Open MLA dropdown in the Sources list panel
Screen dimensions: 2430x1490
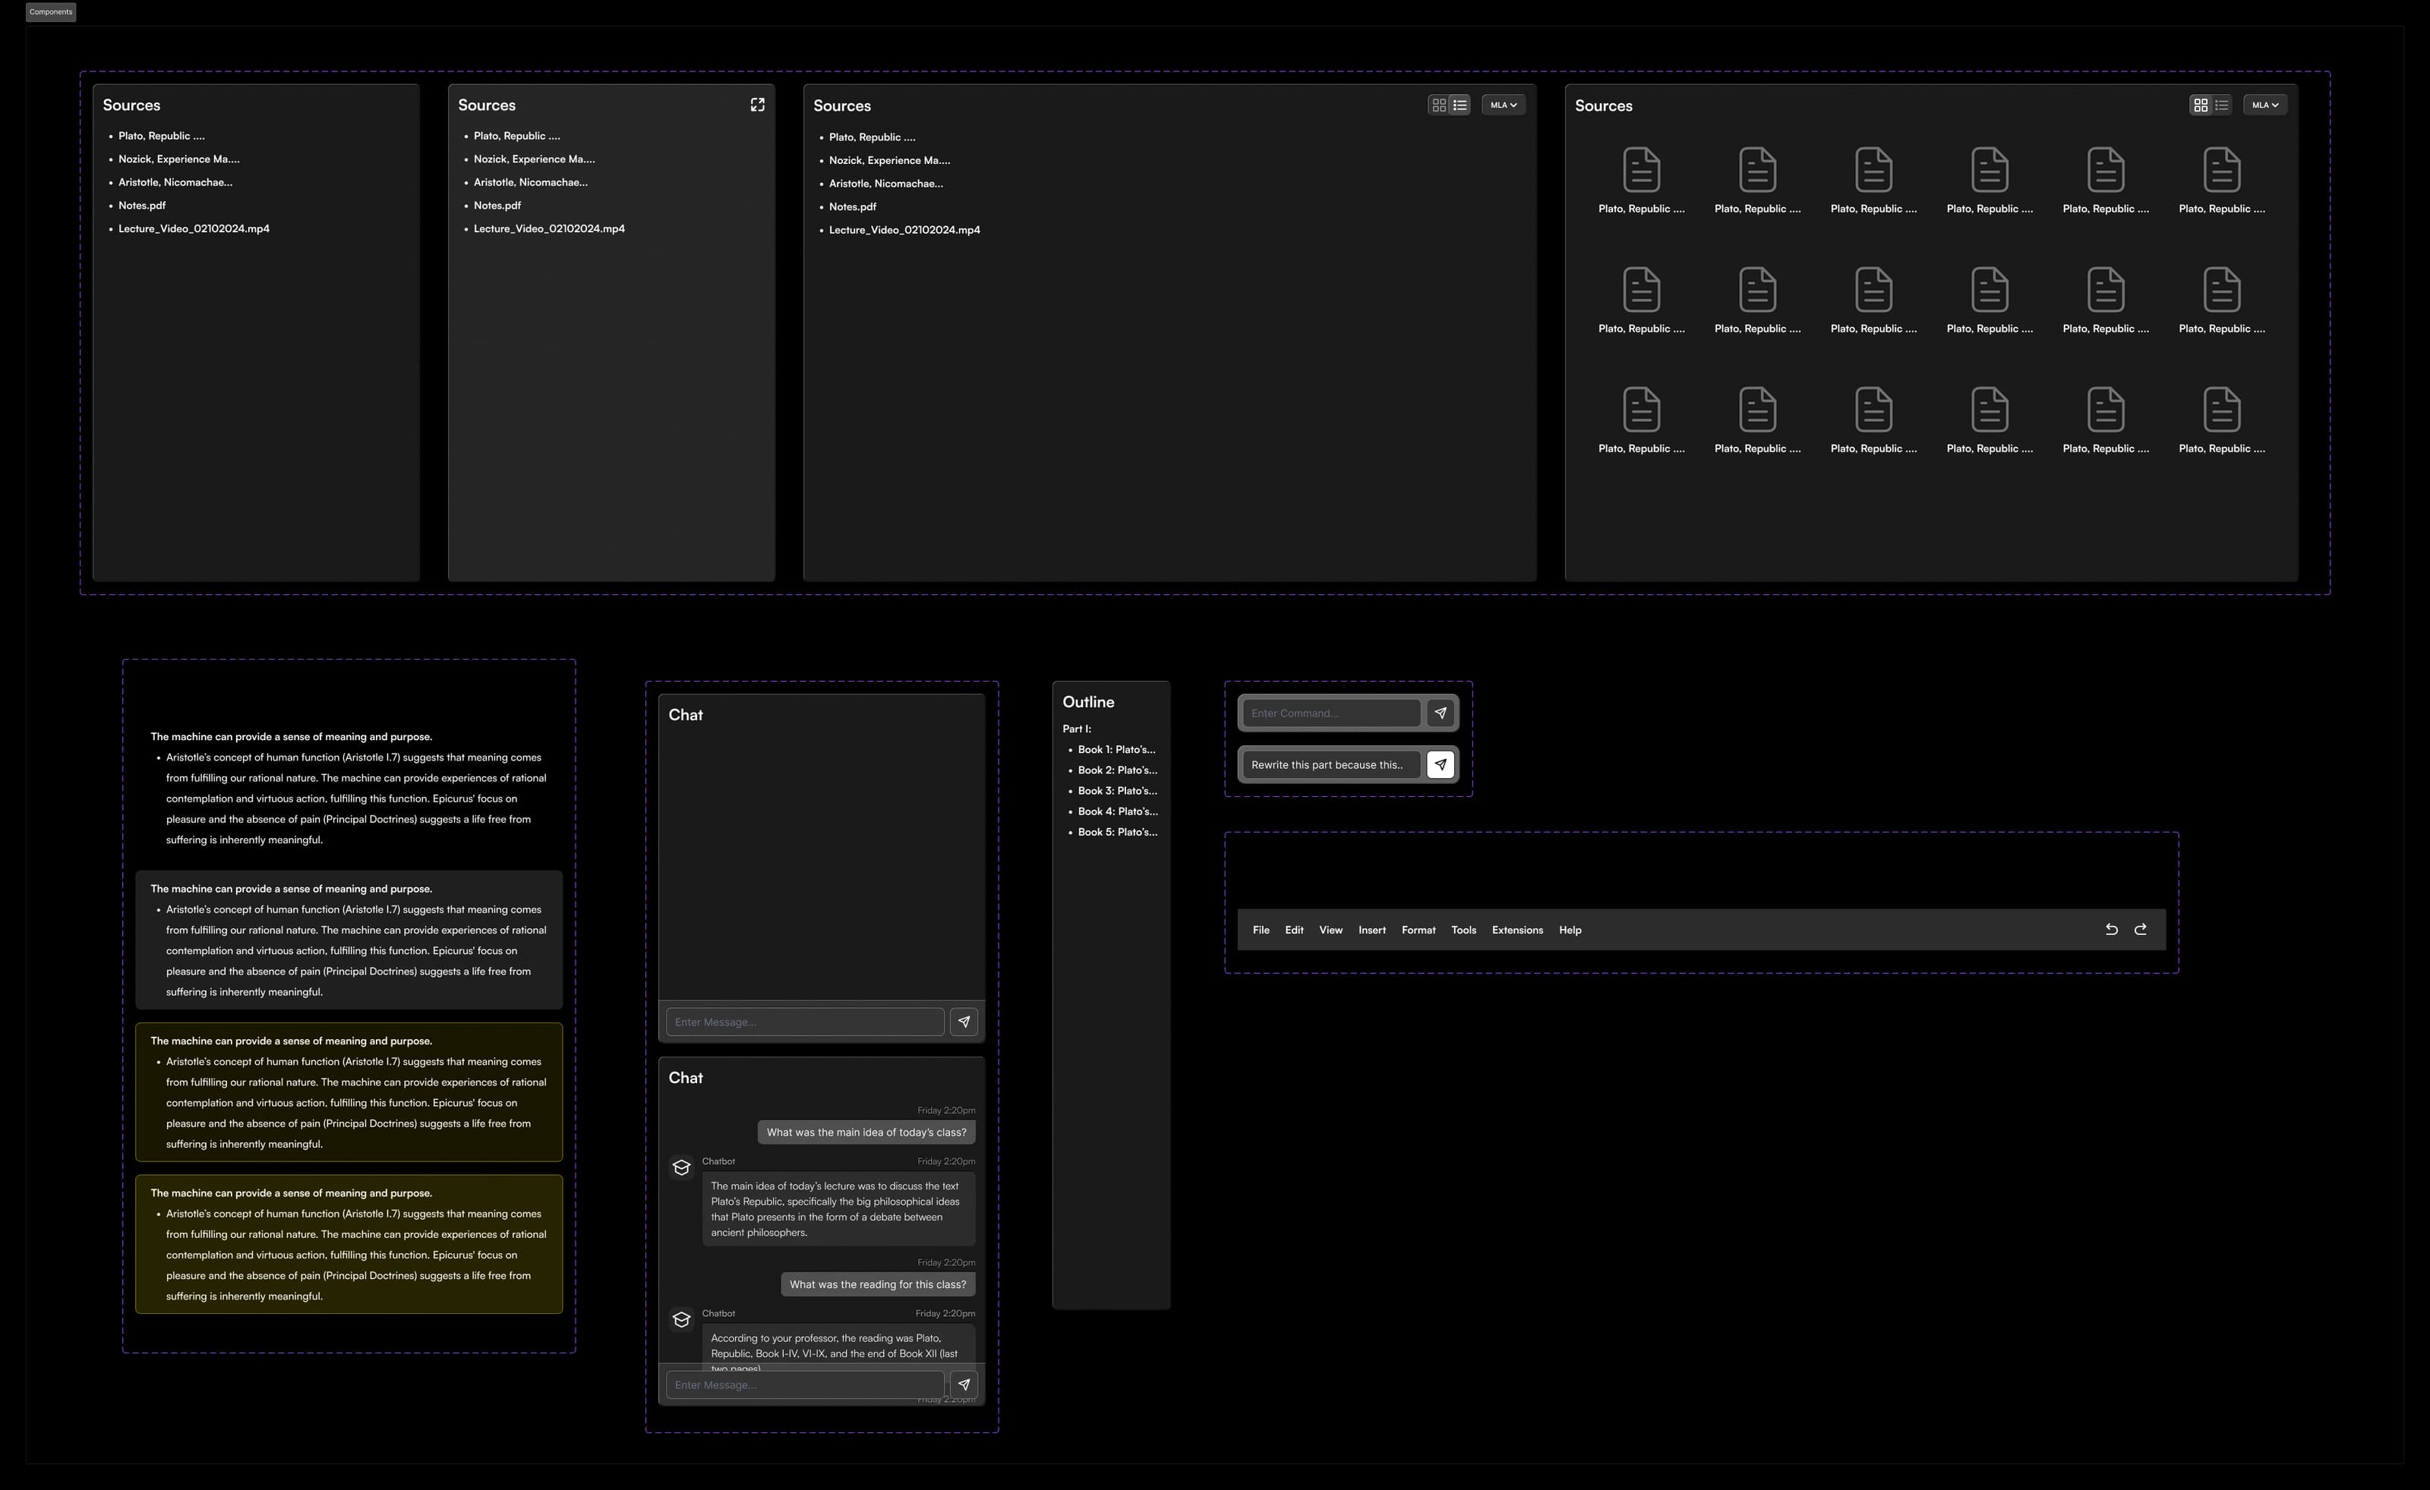1503,105
